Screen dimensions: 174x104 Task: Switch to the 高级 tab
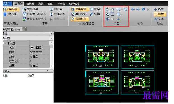coord(41,4)
